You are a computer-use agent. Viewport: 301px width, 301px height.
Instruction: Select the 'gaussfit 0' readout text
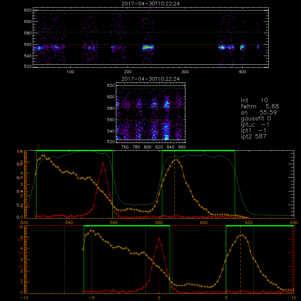pos(256,118)
